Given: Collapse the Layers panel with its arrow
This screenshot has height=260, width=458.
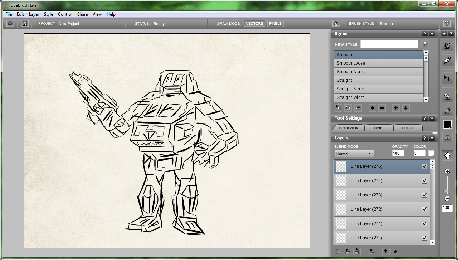Looking at the screenshot, I should pos(432,138).
